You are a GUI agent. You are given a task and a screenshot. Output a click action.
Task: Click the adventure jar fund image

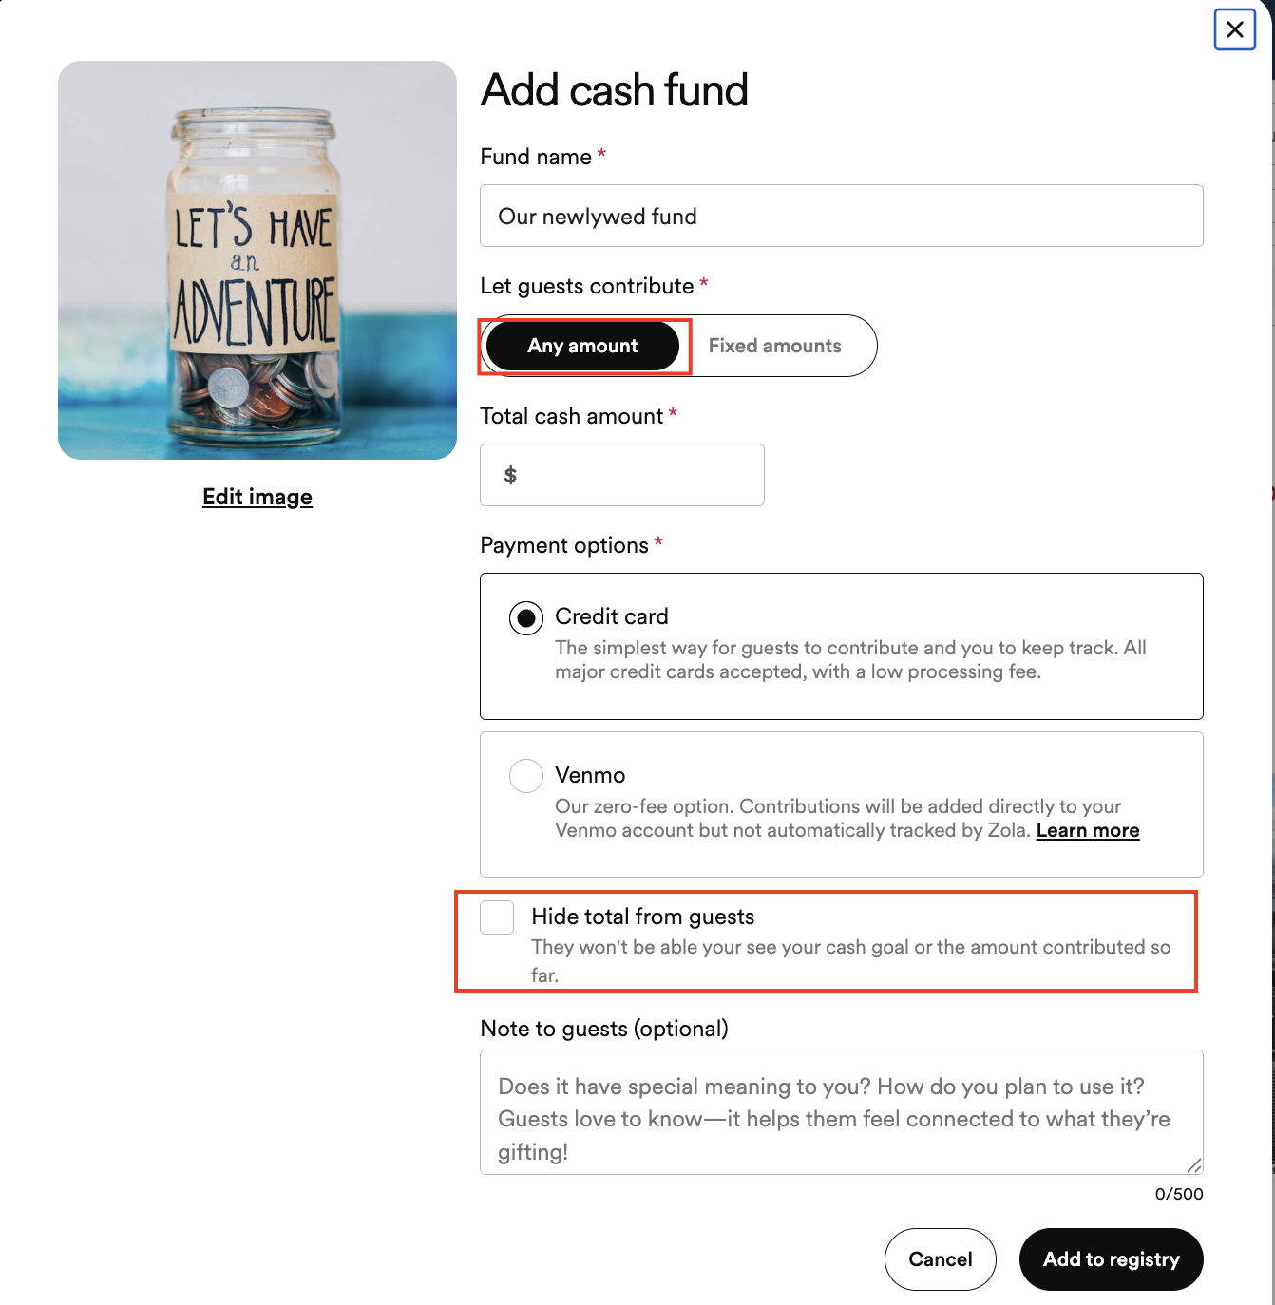point(257,260)
